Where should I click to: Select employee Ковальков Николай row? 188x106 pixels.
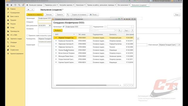coord(94,41)
